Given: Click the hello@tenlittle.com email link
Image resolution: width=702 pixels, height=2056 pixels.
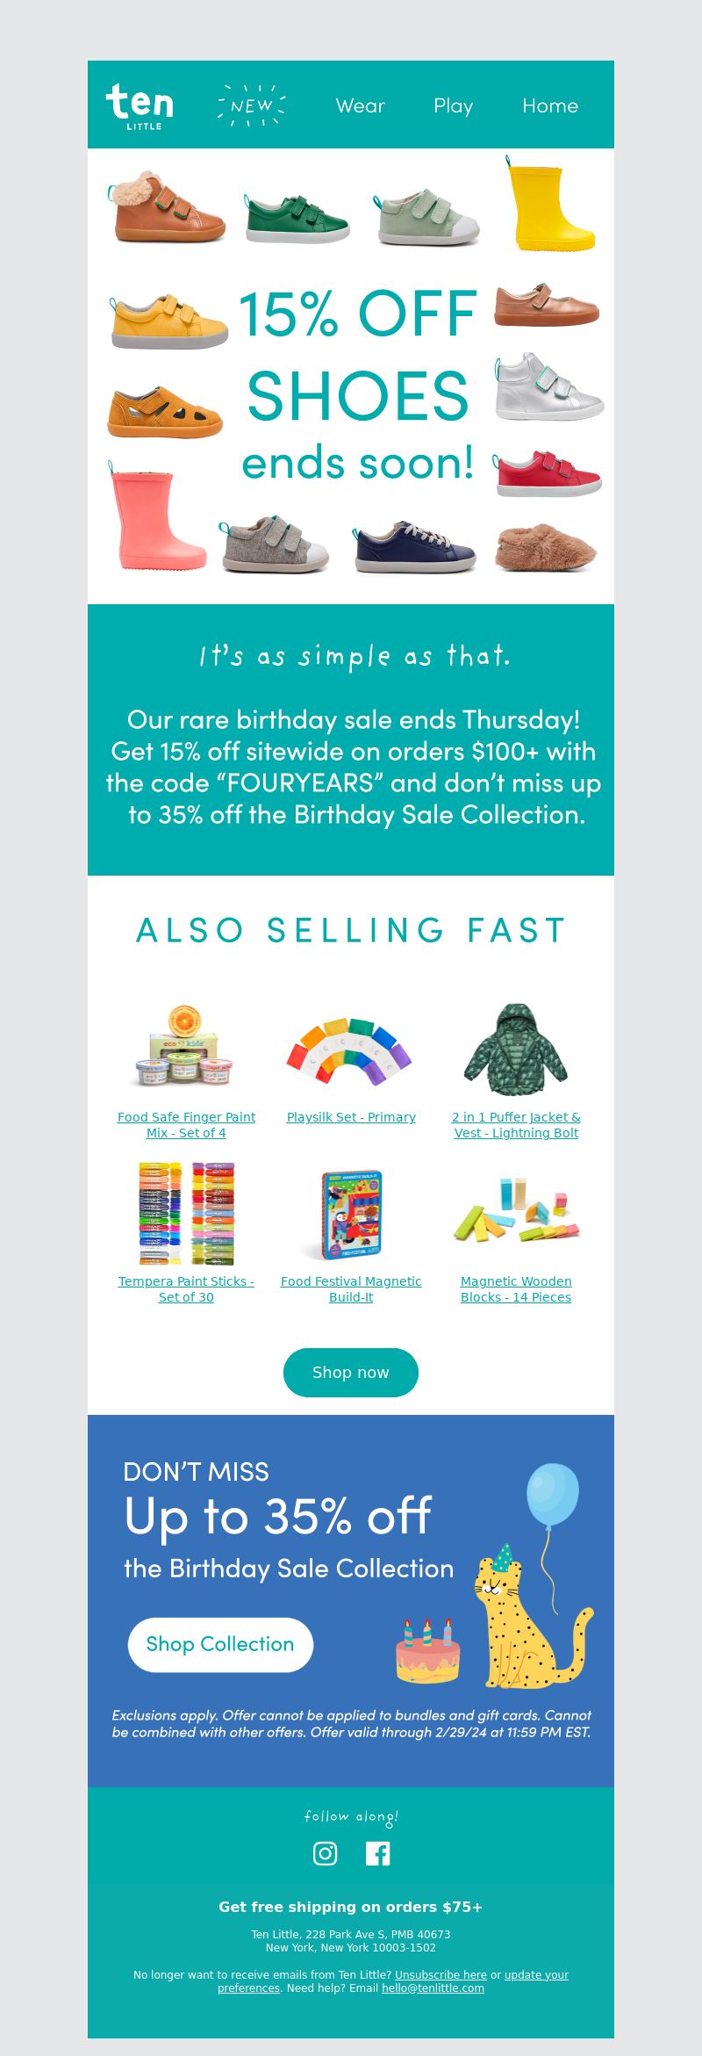Looking at the screenshot, I should coord(433,1987).
